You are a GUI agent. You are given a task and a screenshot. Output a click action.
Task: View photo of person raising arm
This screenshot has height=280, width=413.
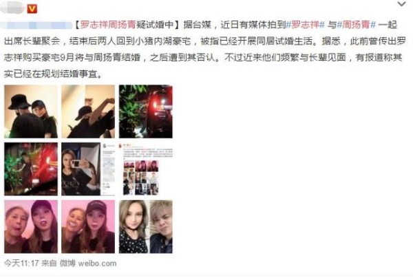point(88,111)
